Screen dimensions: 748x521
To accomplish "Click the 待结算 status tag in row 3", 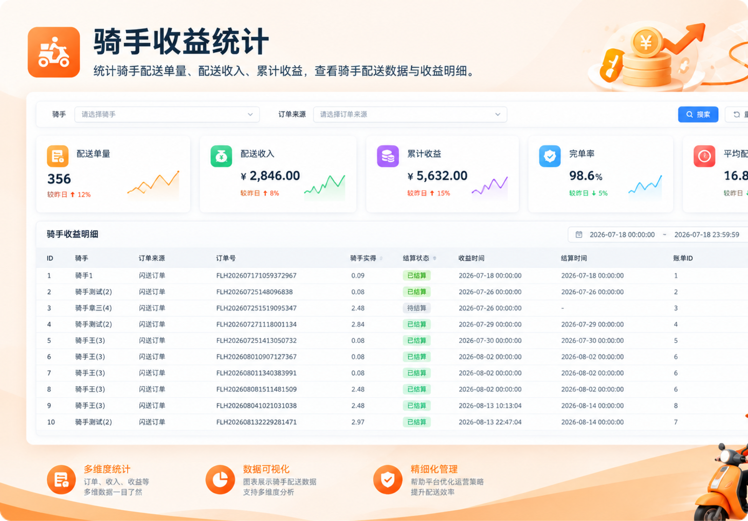I will [x=417, y=308].
